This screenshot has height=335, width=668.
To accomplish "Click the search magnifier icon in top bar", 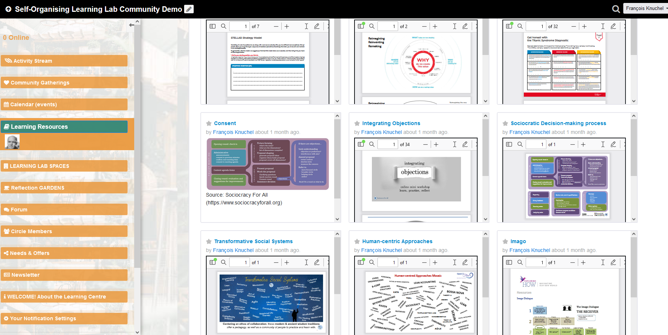I will tap(616, 9).
